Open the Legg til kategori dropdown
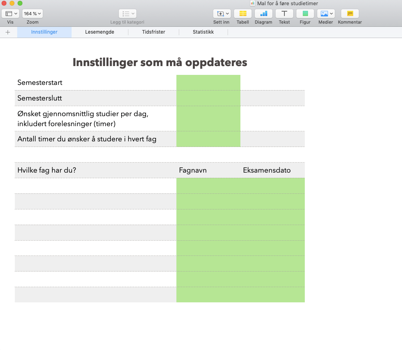 pyautogui.click(x=127, y=14)
